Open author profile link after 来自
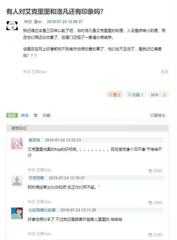This screenshot has height=240, width=177. coord(38,22)
